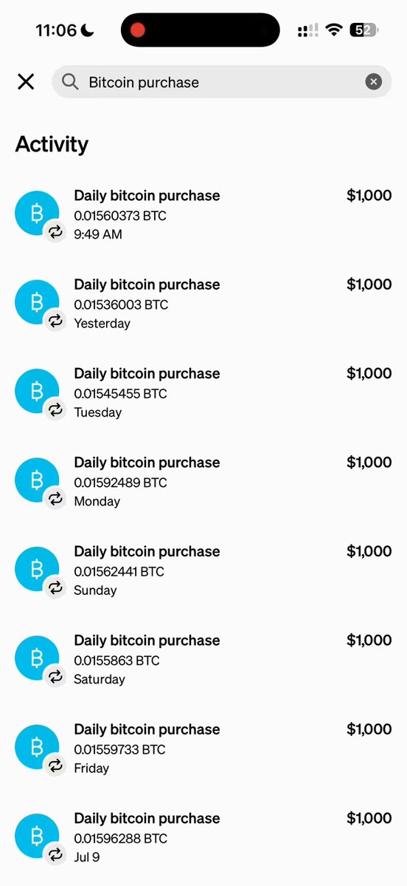Screen dimensions: 407x886
Task: Open the Bitcoin icon for Sunday's purchase
Action: click(37, 569)
